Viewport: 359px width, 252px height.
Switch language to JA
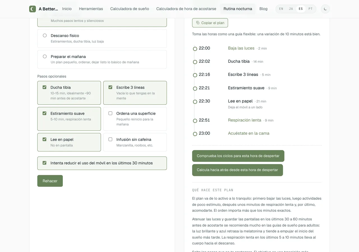(291, 9)
